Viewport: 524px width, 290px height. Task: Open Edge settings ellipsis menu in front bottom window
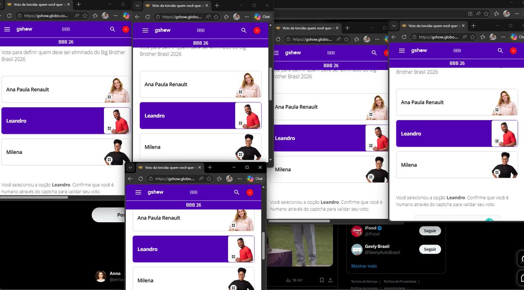(239, 178)
